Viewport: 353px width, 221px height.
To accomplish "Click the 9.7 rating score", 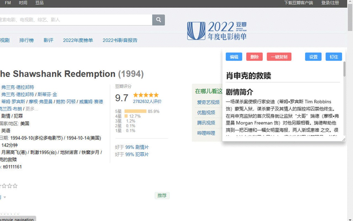I will pos(122,98).
